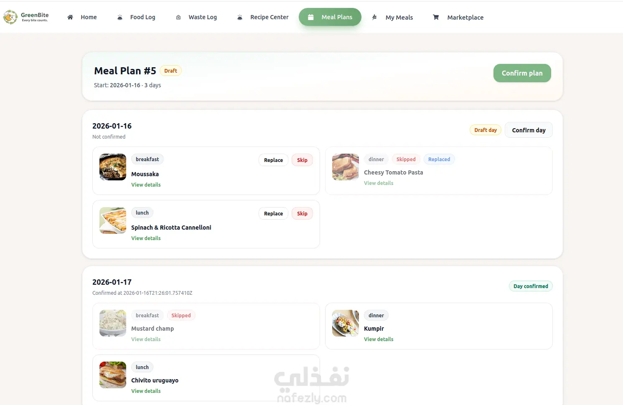
Task: View details for Chivito uruguayo
Action: point(146,391)
